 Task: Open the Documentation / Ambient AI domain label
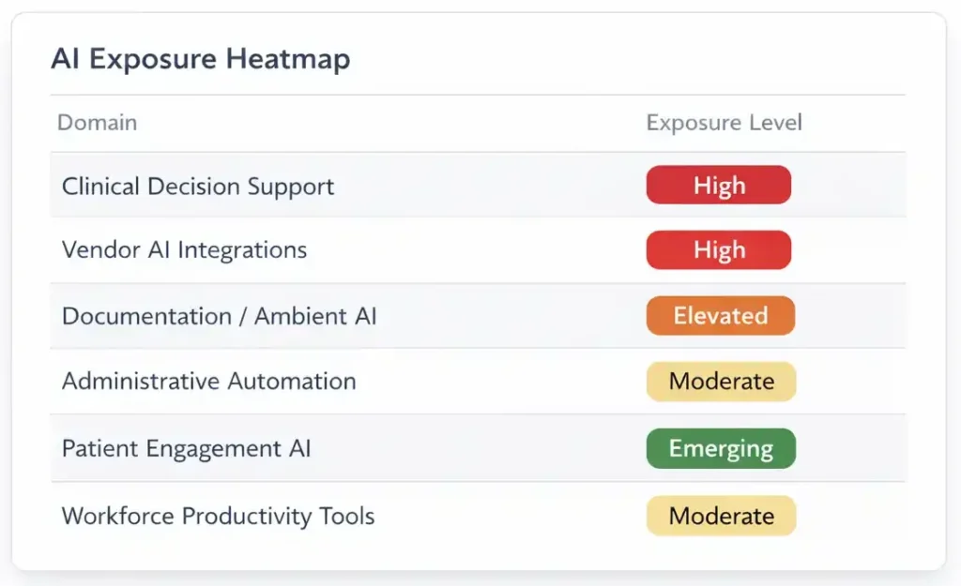click(x=219, y=316)
